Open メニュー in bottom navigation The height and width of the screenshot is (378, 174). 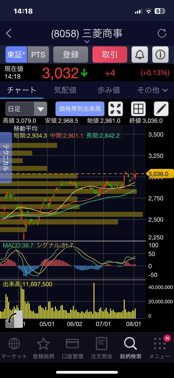[160, 348]
